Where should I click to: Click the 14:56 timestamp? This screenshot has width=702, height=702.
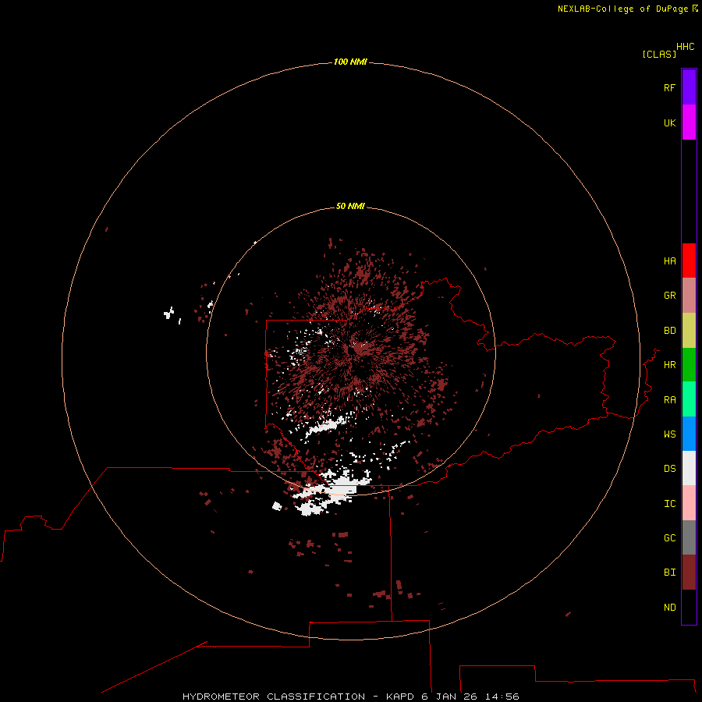click(502, 697)
